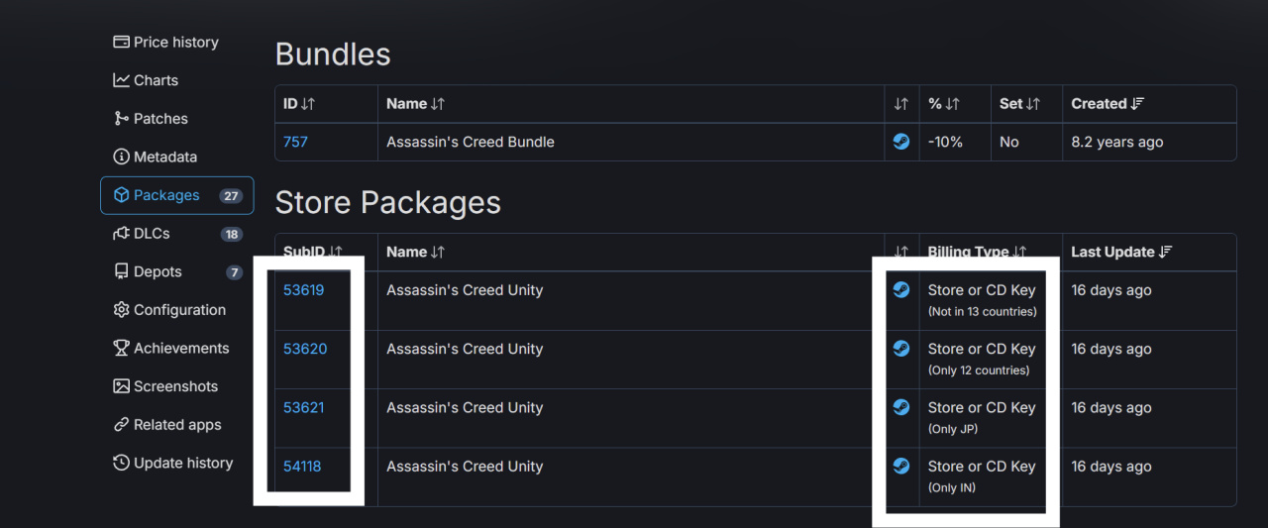Click the Steam icon in package 53621 row
Screen dimensions: 1268x528
pos(901,407)
